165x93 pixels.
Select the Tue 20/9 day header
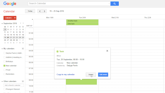[x=82, y=18]
